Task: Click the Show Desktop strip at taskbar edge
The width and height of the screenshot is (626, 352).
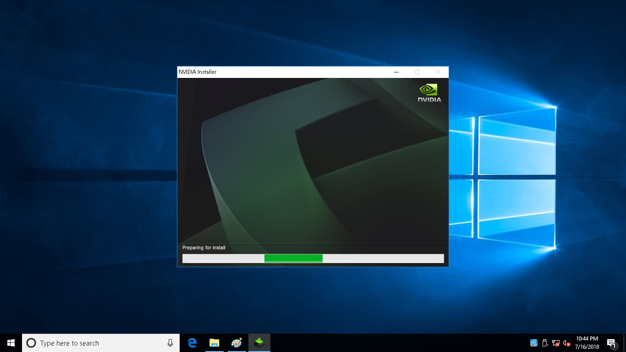Action: (x=625, y=343)
